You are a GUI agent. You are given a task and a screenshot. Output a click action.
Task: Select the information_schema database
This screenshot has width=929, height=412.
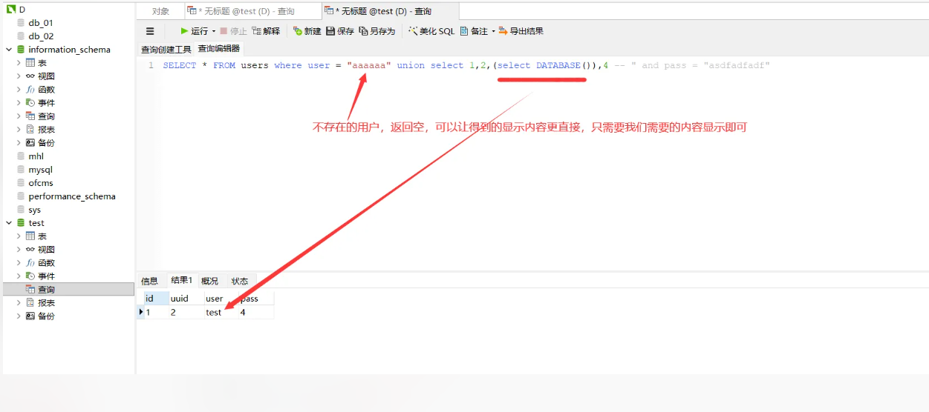click(x=64, y=50)
